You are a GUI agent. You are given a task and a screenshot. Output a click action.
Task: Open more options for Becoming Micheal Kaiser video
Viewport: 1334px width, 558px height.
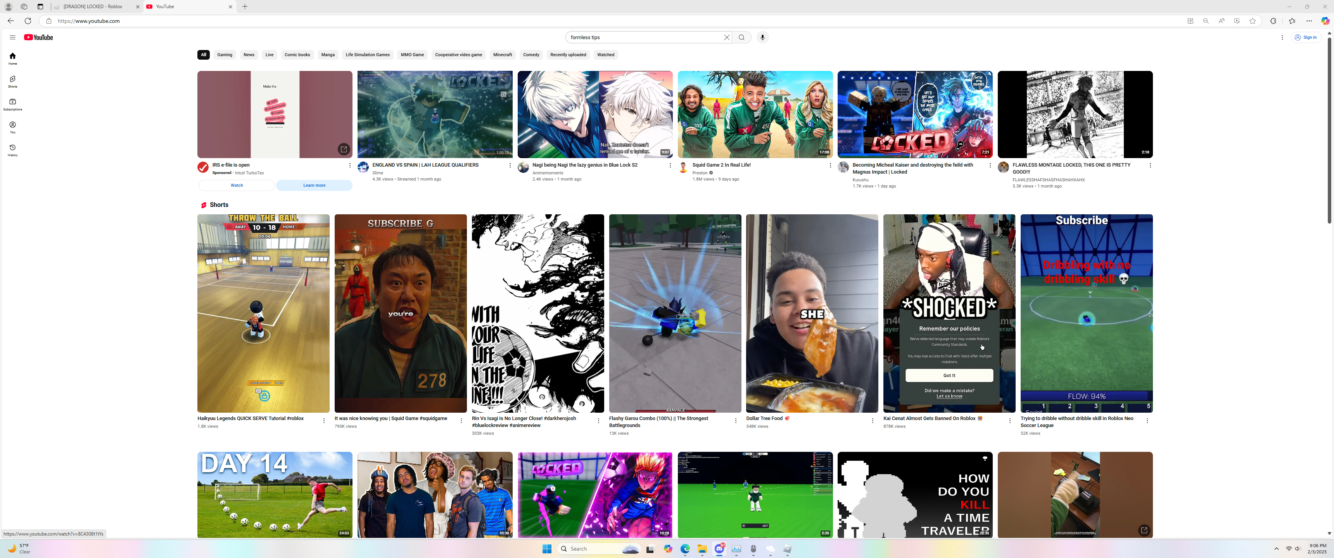pos(990,165)
